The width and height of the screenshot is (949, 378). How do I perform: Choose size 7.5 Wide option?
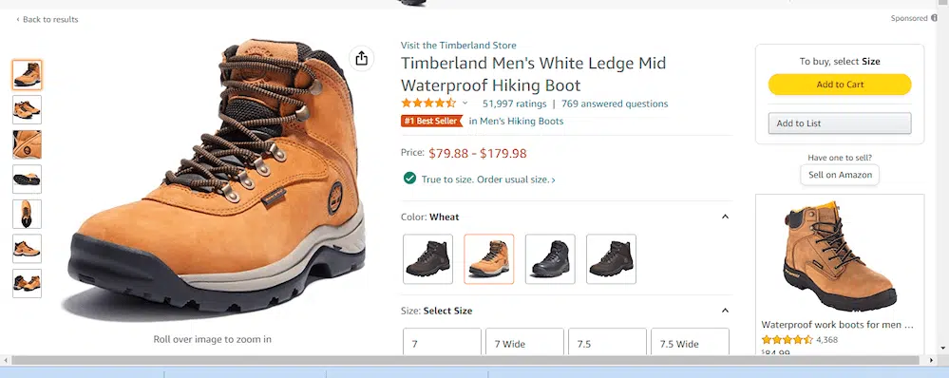coord(690,343)
